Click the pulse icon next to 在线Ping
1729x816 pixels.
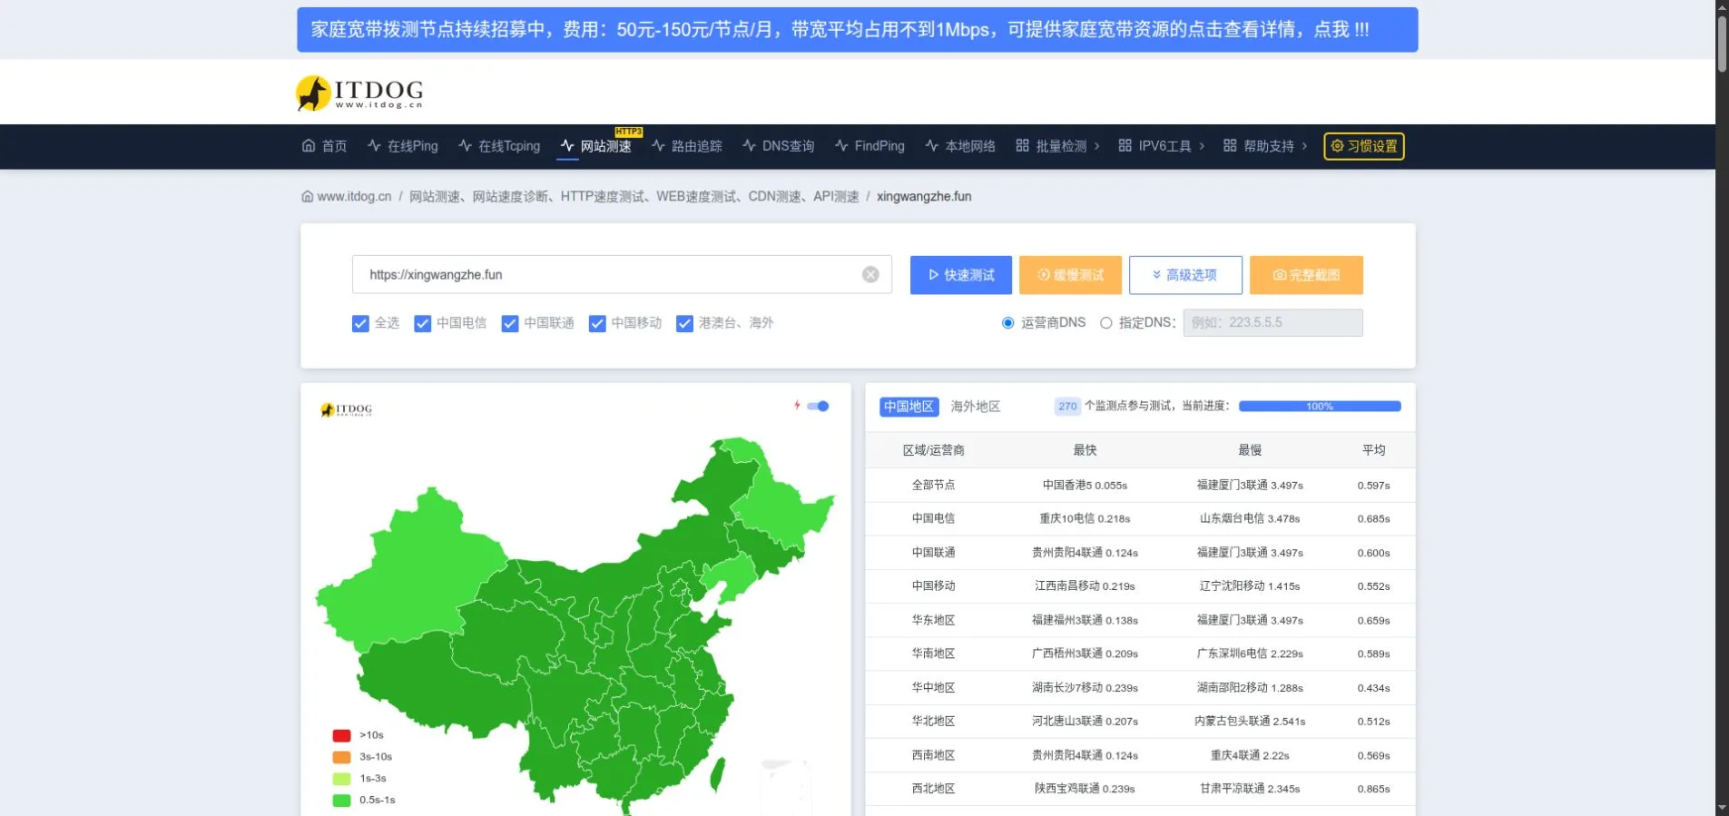coord(374,146)
